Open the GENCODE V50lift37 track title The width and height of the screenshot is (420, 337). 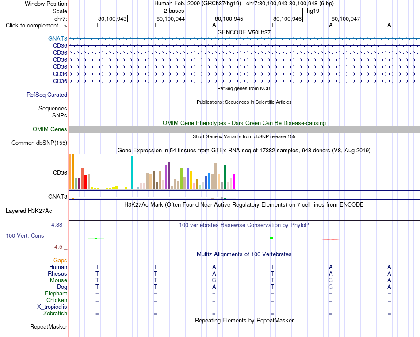(244, 32)
